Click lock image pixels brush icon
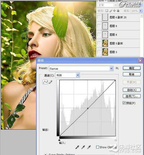 110,11
